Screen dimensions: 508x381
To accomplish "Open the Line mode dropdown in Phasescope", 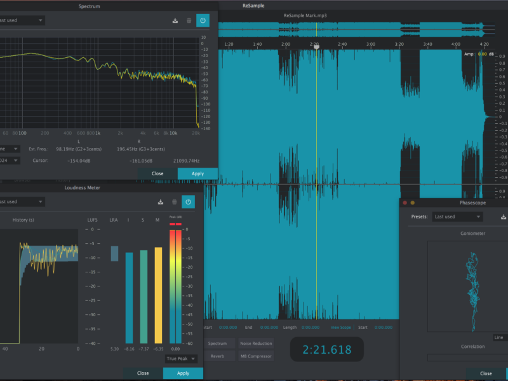I will pyautogui.click(x=500, y=337).
